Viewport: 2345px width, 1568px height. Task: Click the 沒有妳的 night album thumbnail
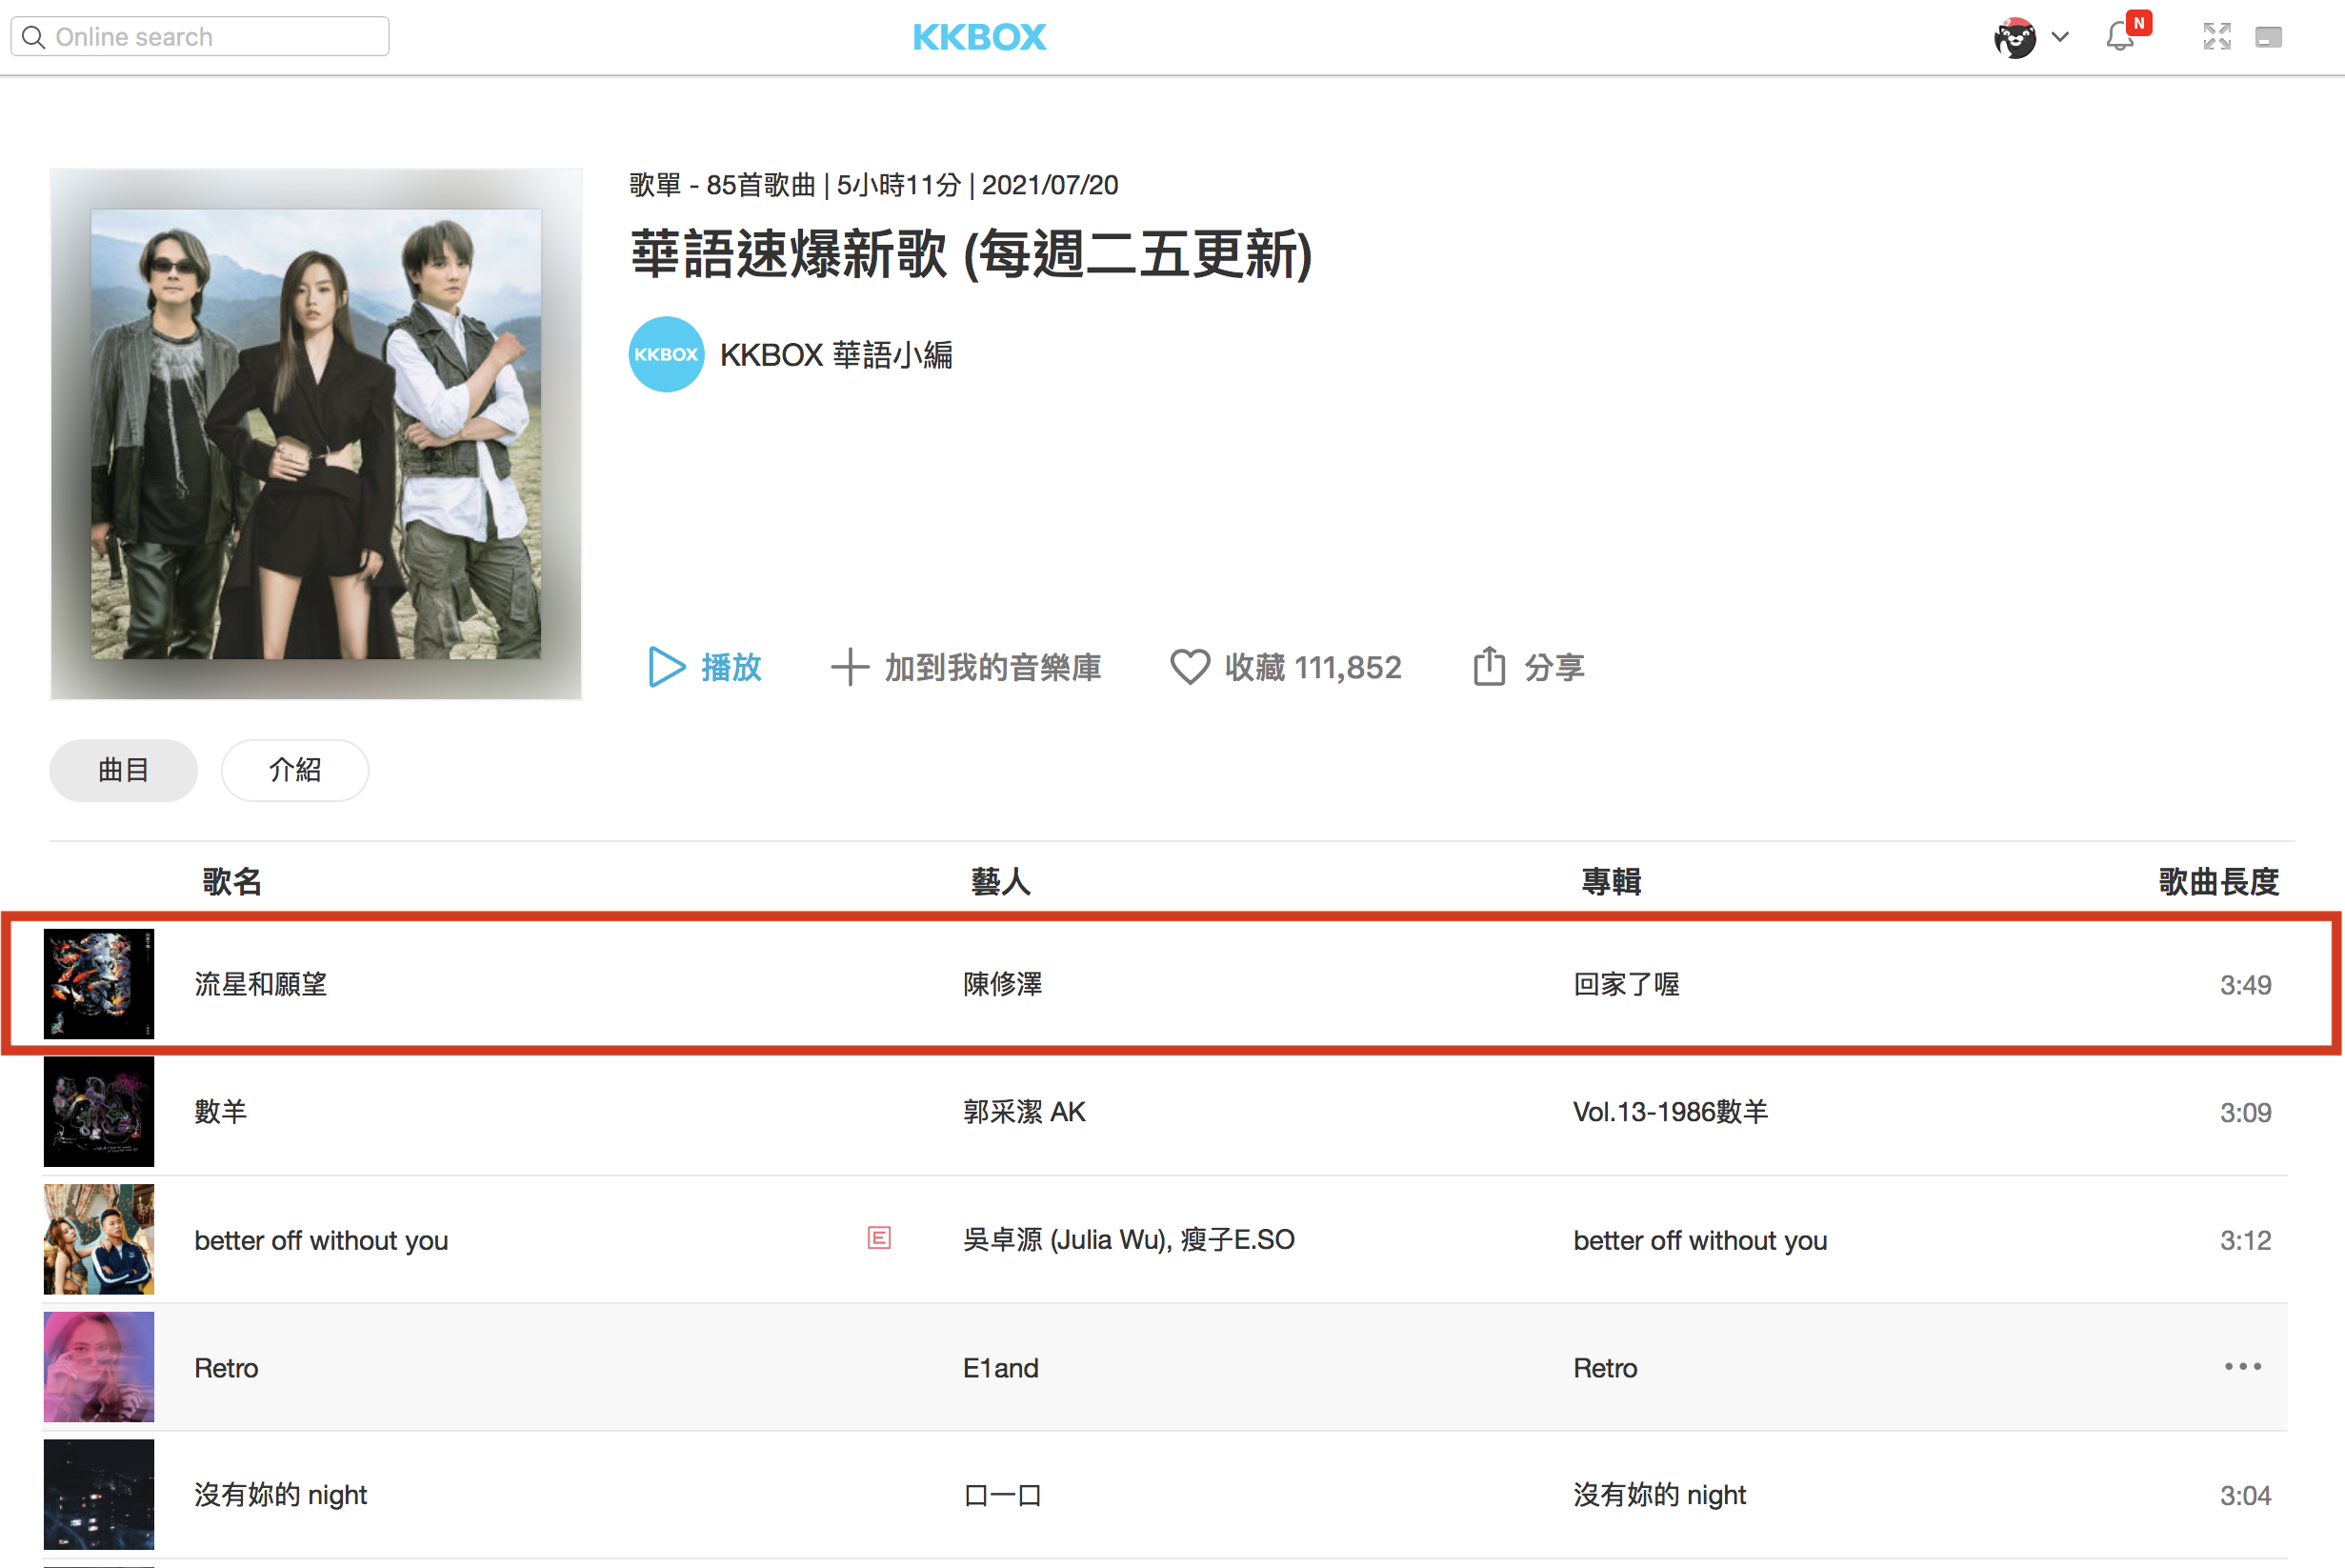[99, 1494]
